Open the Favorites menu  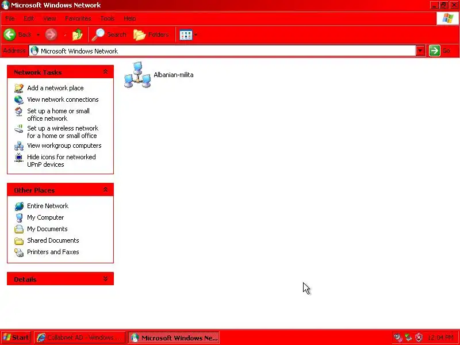tap(78, 18)
